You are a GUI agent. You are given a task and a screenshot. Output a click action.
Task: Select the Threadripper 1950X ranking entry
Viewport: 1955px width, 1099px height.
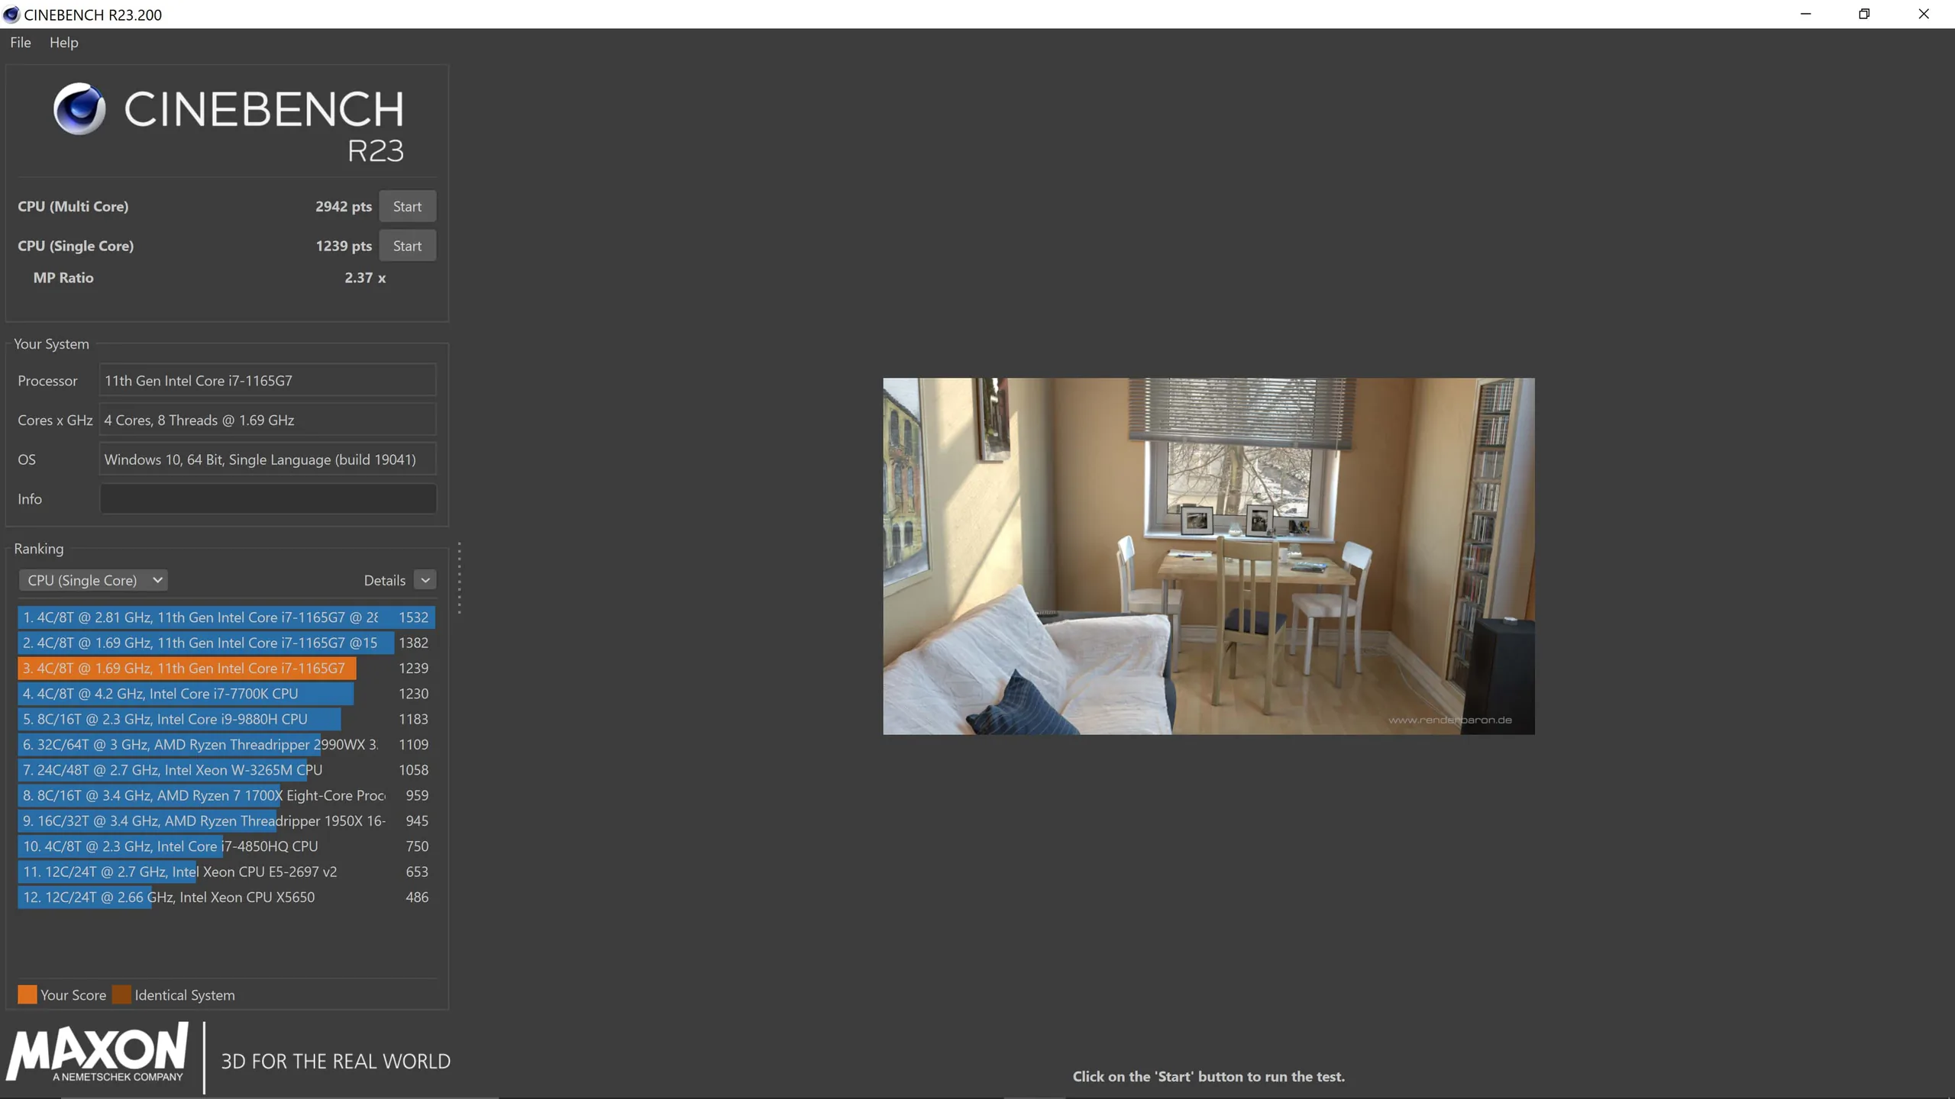[227, 820]
